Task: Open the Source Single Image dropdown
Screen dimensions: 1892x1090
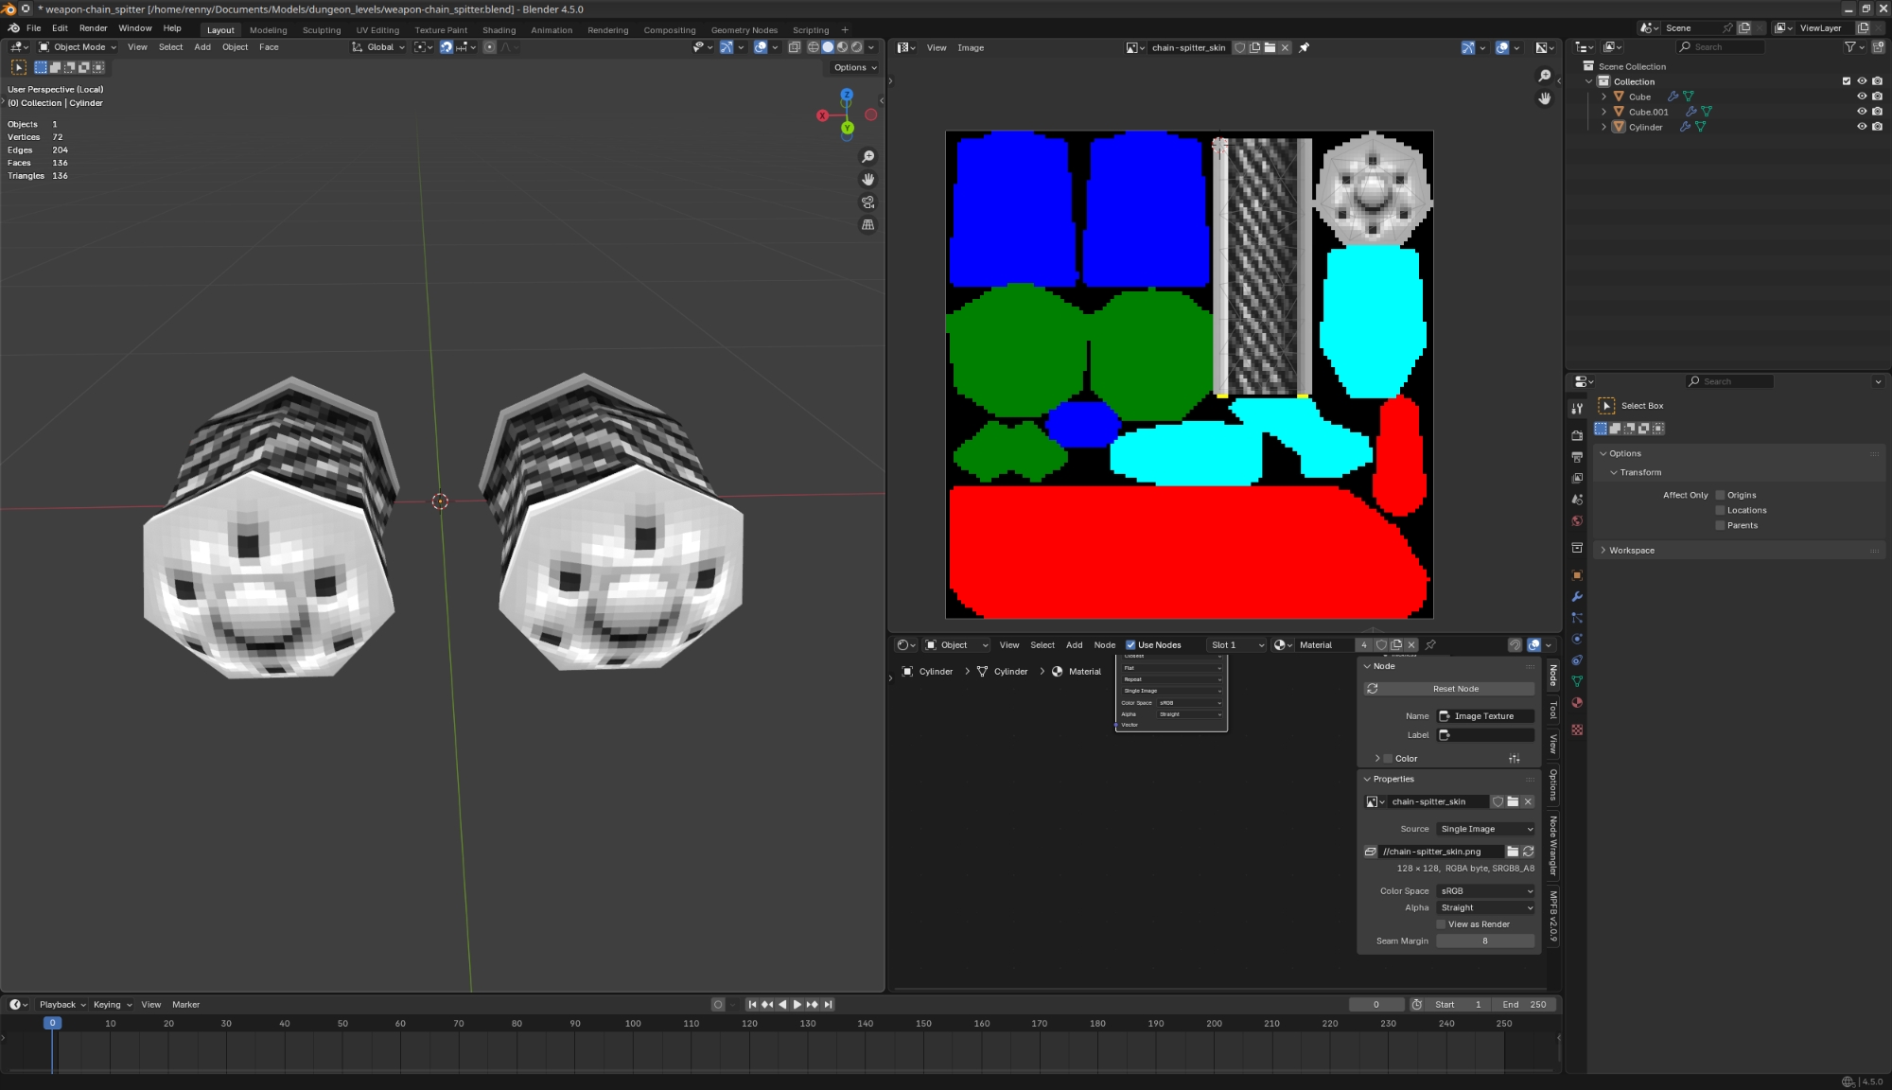Action: [1485, 829]
